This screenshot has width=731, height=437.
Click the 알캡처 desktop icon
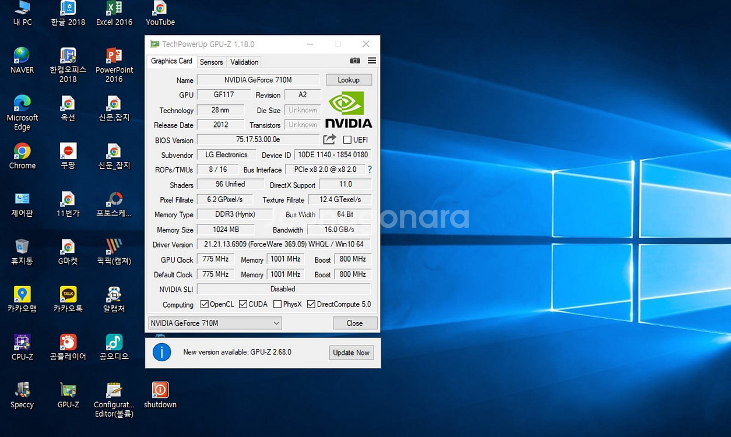tap(114, 299)
